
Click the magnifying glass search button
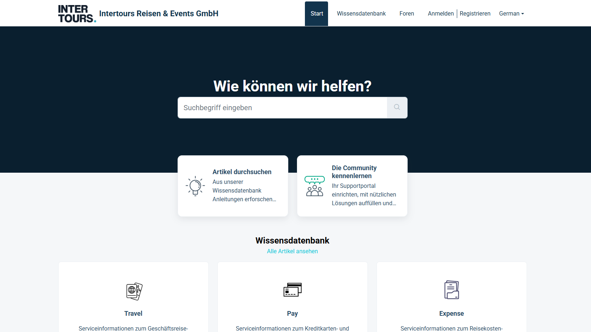pyautogui.click(x=397, y=107)
